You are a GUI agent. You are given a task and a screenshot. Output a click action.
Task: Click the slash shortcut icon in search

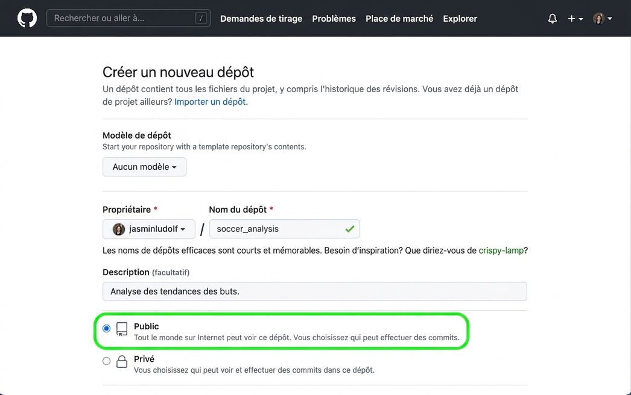click(x=201, y=18)
